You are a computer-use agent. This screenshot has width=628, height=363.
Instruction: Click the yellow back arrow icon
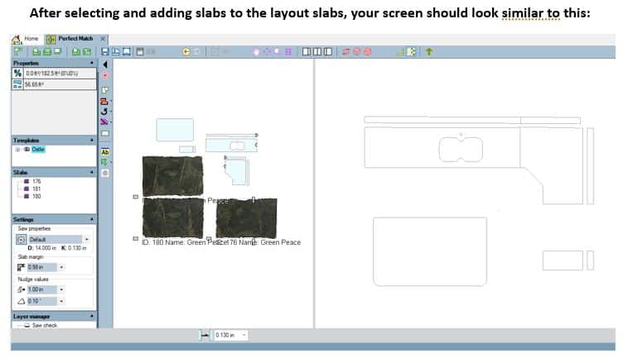pos(186,51)
